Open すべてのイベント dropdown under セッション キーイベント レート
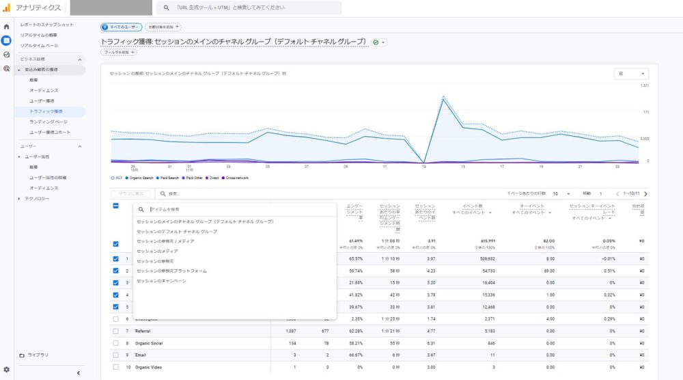 591,218
